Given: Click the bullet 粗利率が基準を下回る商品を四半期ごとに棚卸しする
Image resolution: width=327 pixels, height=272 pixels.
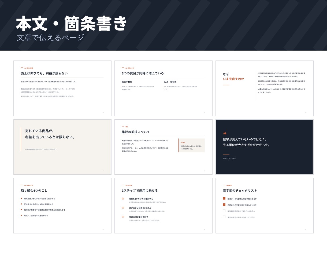Looking at the screenshot, I should [x=44, y=210].
